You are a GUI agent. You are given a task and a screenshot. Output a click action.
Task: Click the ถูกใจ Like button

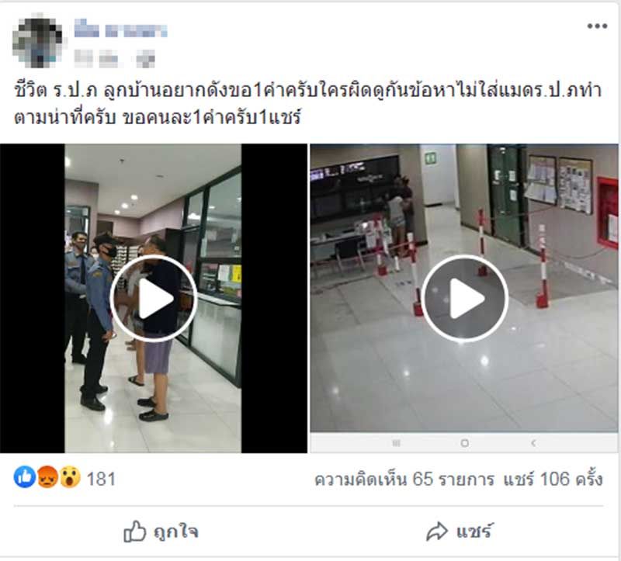[161, 532]
